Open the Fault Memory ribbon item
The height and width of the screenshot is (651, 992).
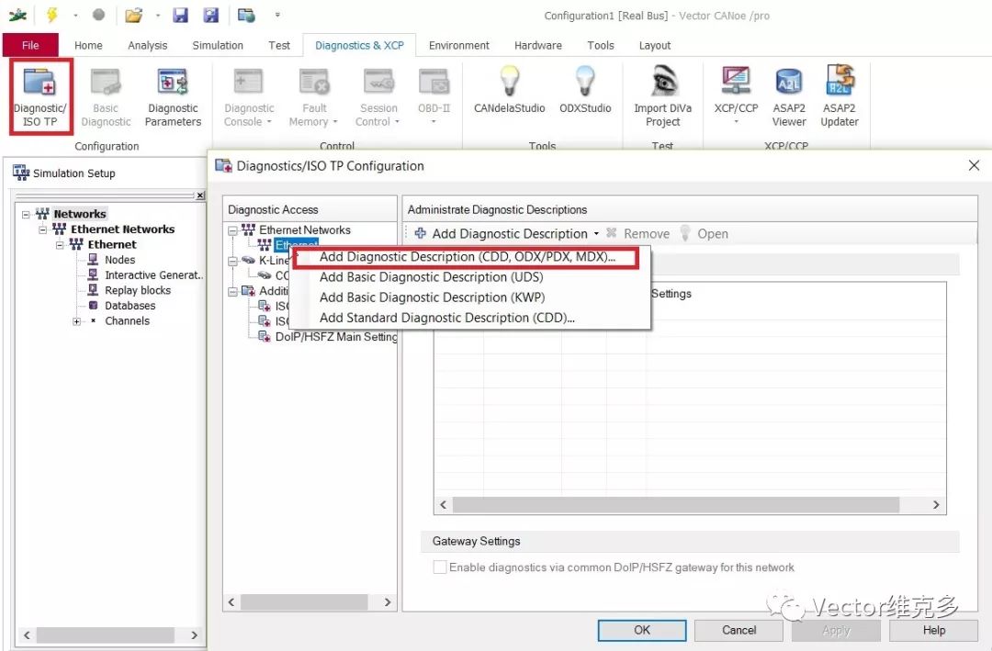click(x=314, y=96)
